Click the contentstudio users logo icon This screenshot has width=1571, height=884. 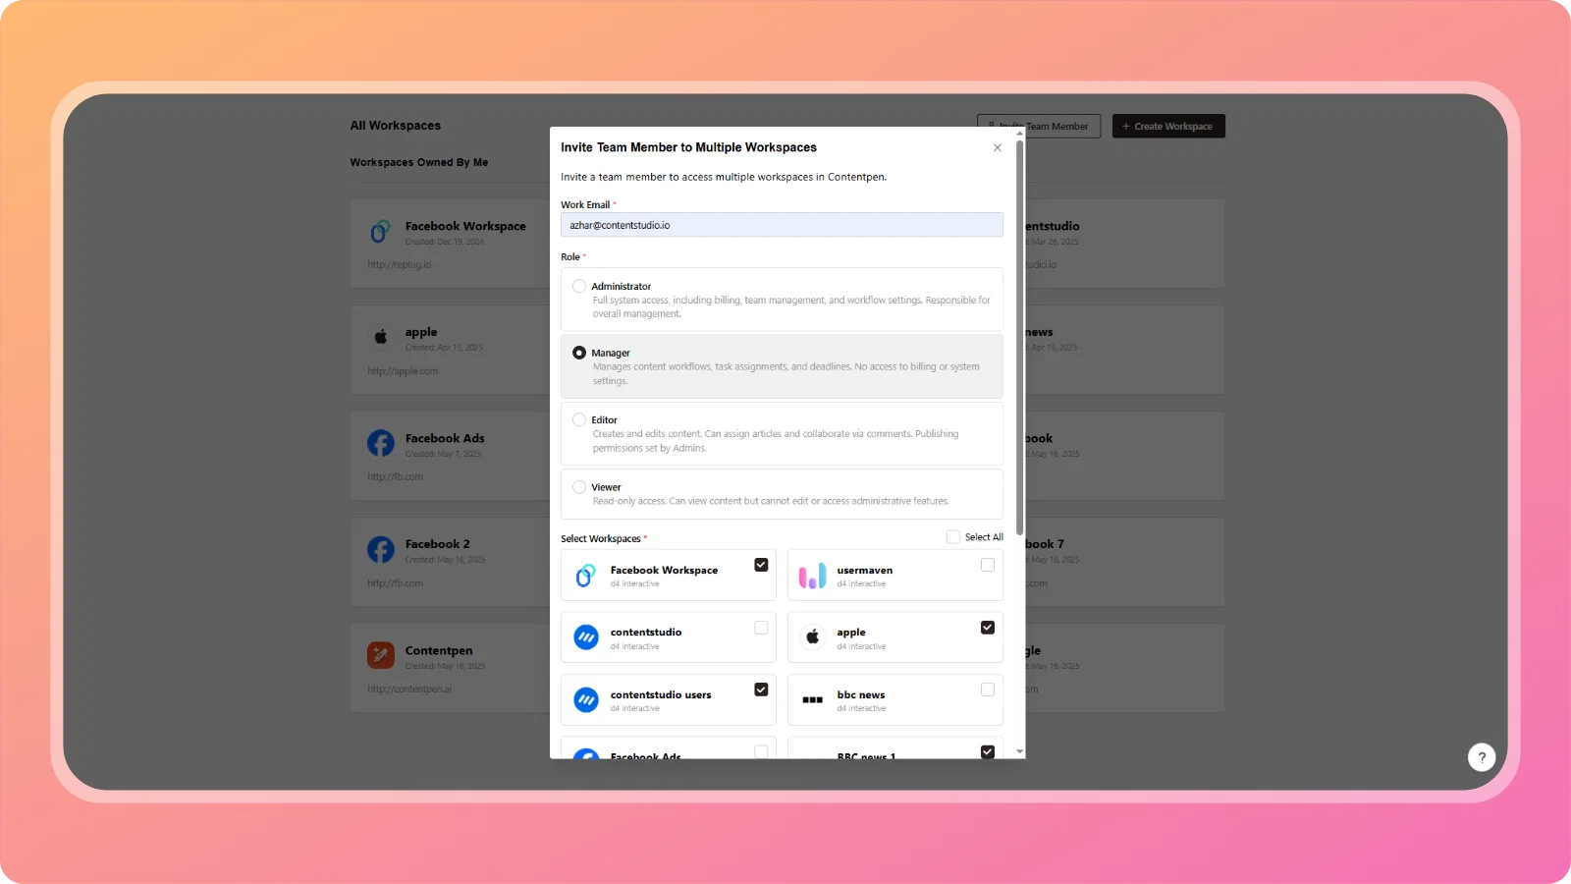point(586,699)
